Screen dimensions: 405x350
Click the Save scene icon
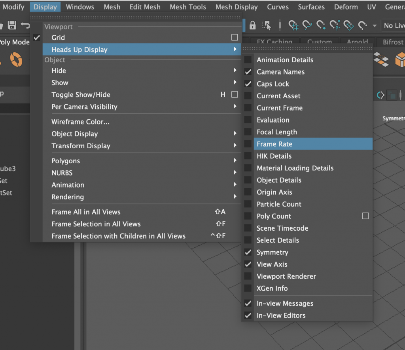12,25
